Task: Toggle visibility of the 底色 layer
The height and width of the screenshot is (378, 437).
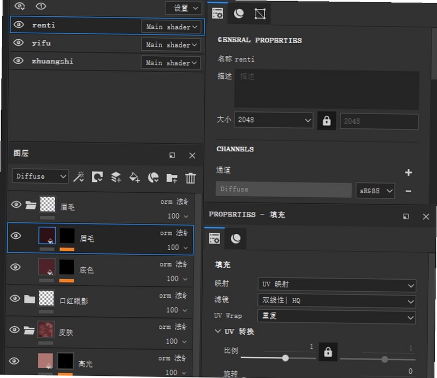Action: [x=15, y=267]
